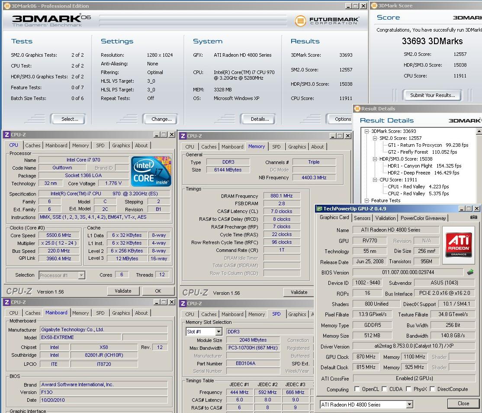Click the Intel Core i7 logo in CPU-Z

pos(151,171)
